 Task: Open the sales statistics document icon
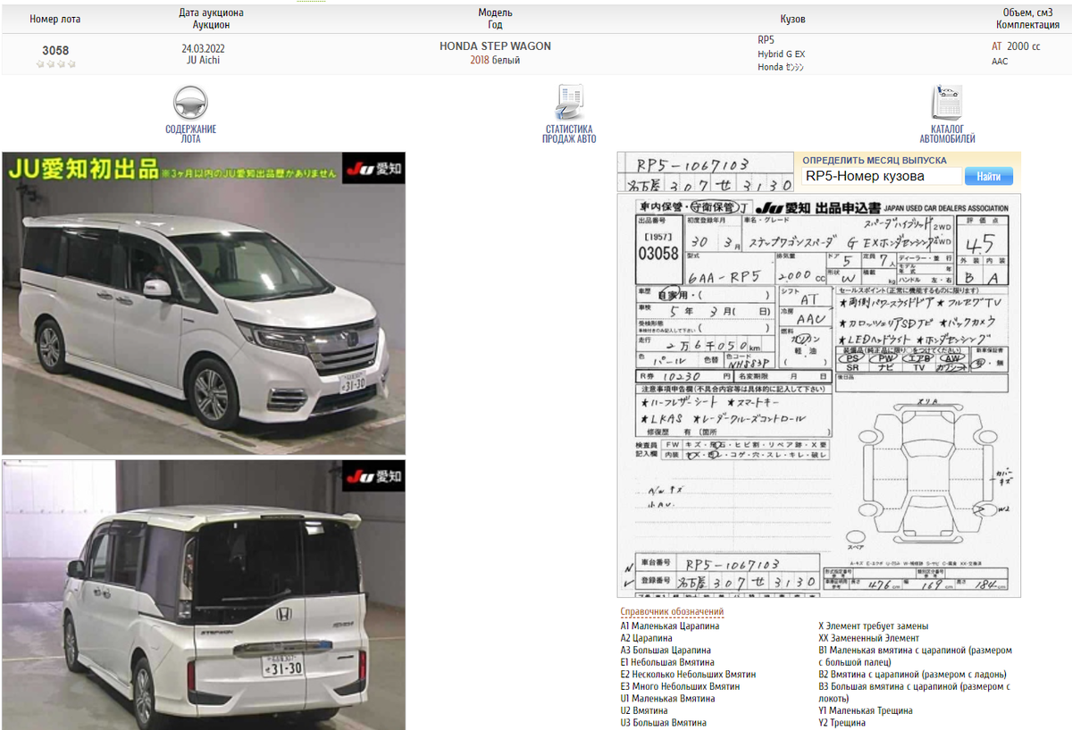tap(569, 103)
